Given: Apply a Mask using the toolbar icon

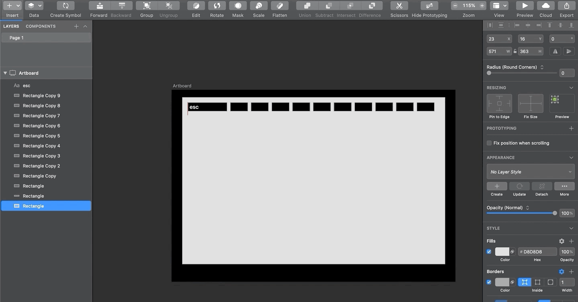Looking at the screenshot, I should point(238,6).
